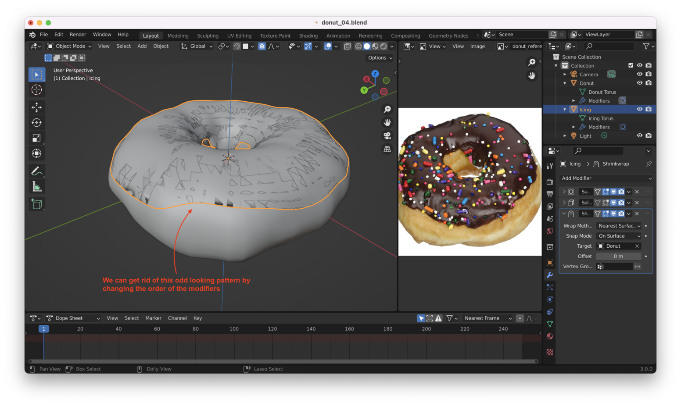Viewport: 681px width, 406px height.
Task: Open the Snap Mode dropdown
Action: point(619,236)
